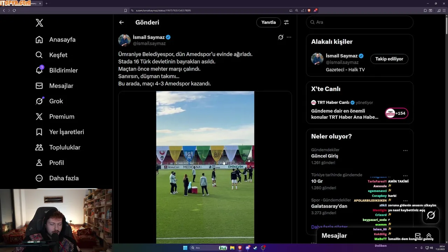Screen dimensions: 448x252
Task: Open File Explorer from the taskbar
Action: [x=232, y=248]
